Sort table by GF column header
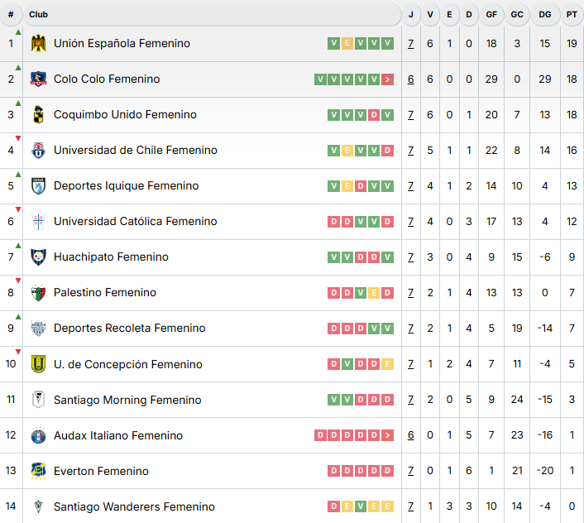 (491, 14)
